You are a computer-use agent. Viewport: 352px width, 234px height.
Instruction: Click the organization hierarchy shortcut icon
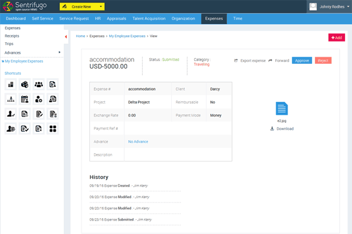[11, 99]
